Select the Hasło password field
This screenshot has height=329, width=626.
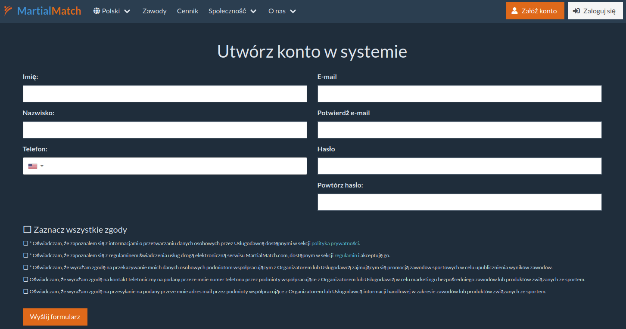[x=459, y=166]
